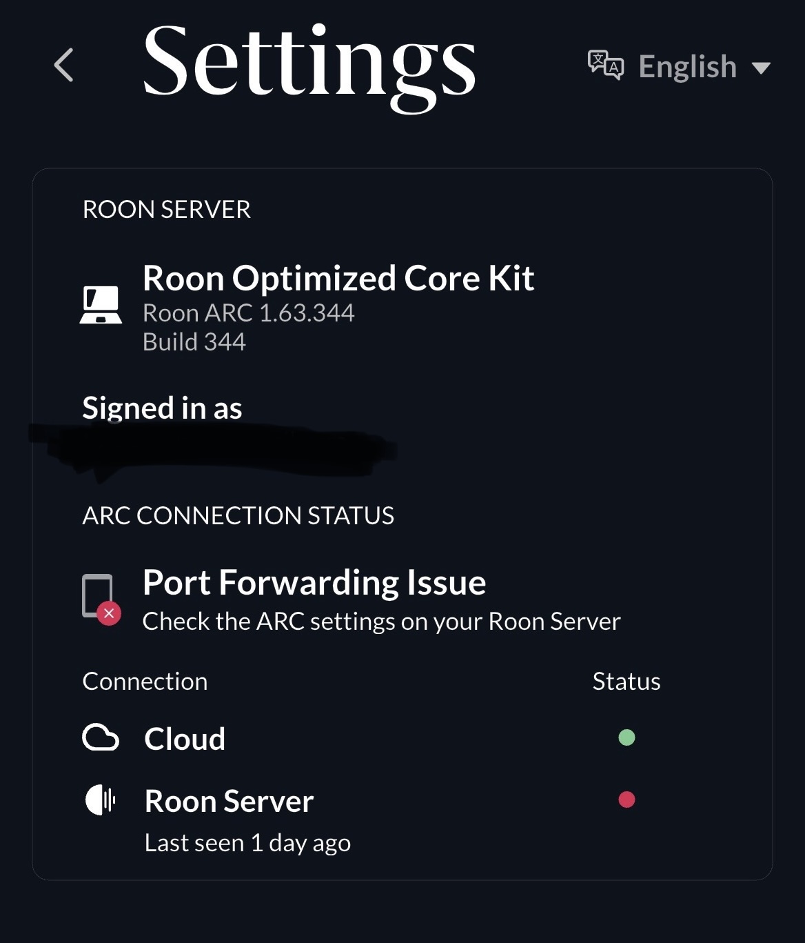Click the red Roon Server status dot
The width and height of the screenshot is (805, 943).
pos(626,800)
